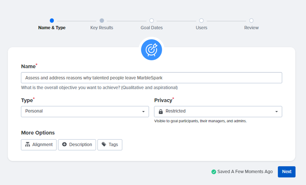
Task: Click the blue target goal icon
Action: (x=151, y=50)
